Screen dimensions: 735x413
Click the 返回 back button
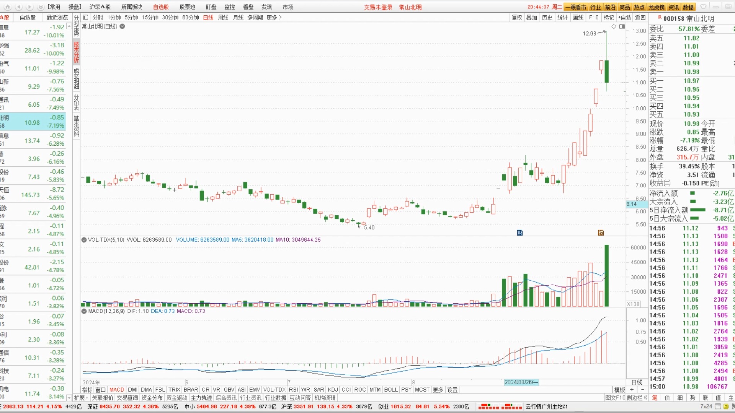(640, 18)
